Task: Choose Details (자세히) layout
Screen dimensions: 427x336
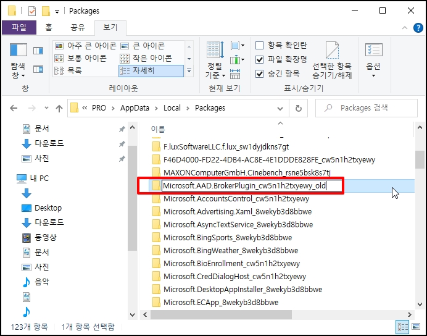Action: (151, 70)
